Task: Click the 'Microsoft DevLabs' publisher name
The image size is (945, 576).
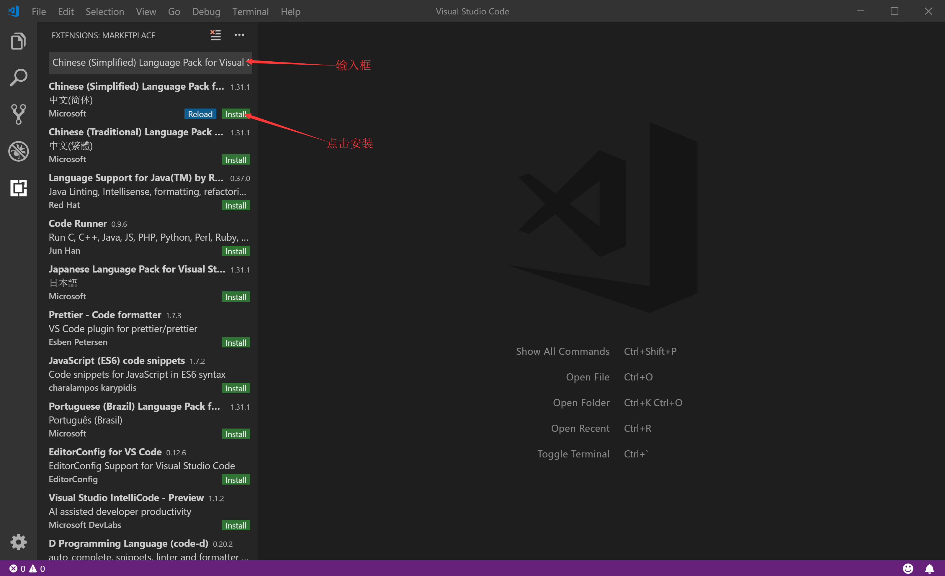Action: 85,525
